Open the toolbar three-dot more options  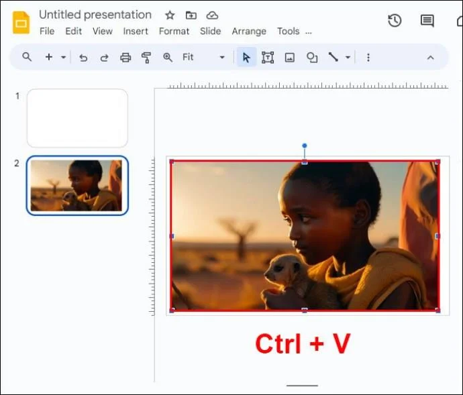368,58
